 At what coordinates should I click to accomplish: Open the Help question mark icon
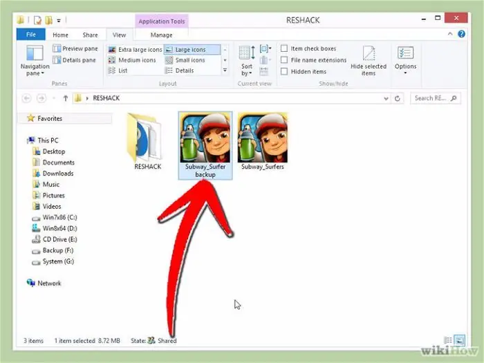click(461, 34)
